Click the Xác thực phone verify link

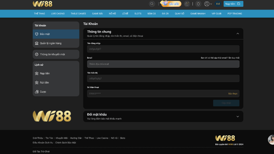click(233, 93)
